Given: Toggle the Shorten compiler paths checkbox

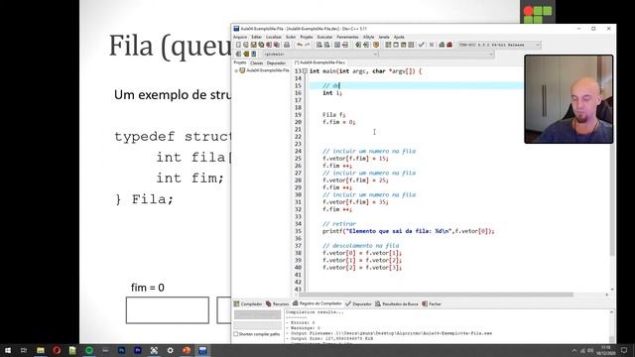Looking at the screenshot, I should [x=236, y=334].
